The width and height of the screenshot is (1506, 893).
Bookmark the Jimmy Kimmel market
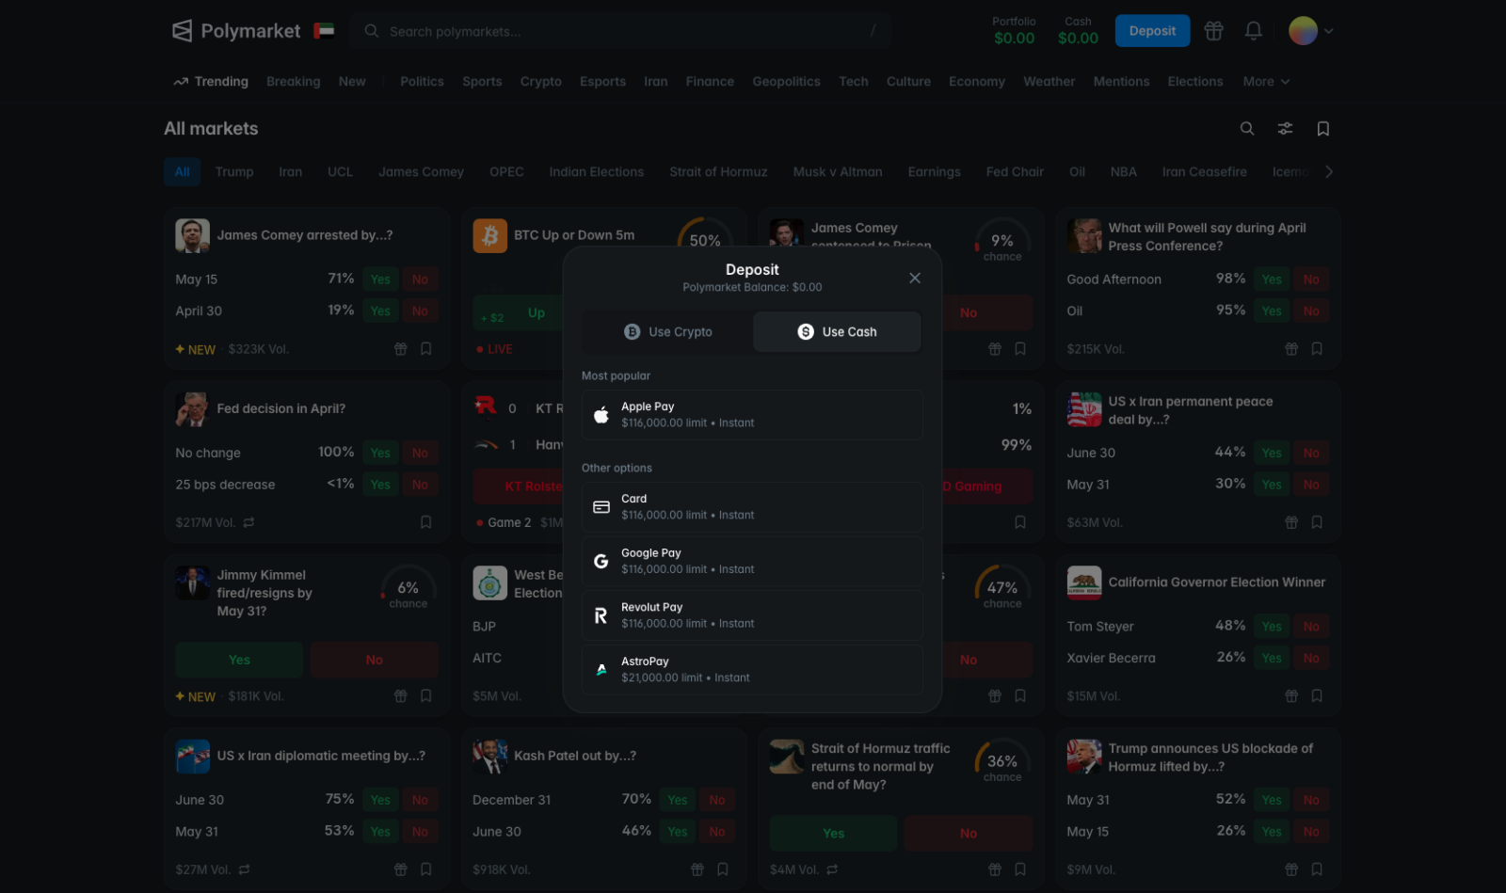click(x=426, y=696)
